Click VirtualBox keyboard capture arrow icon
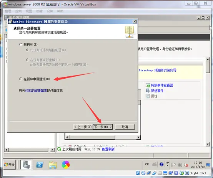Viewport: 213px width, 178px height. 187,173
